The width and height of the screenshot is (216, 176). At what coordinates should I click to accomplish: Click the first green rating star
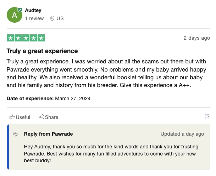[x=10, y=38]
